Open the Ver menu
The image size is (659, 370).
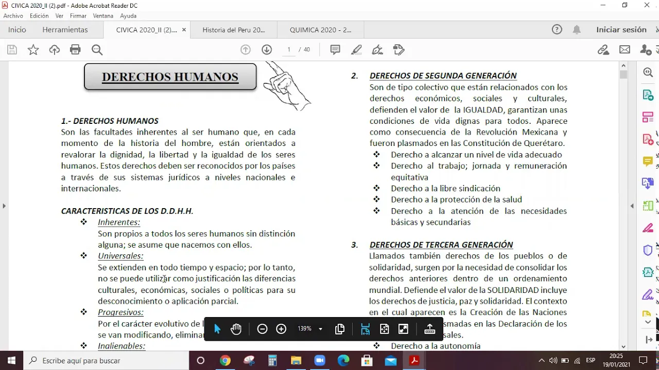(59, 16)
